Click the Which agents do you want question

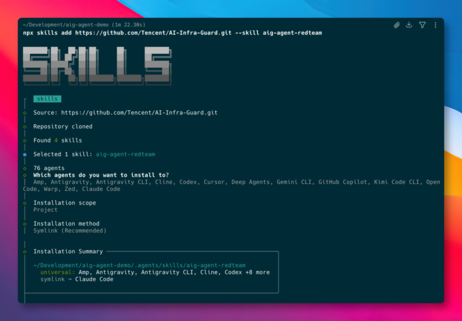(x=101, y=175)
